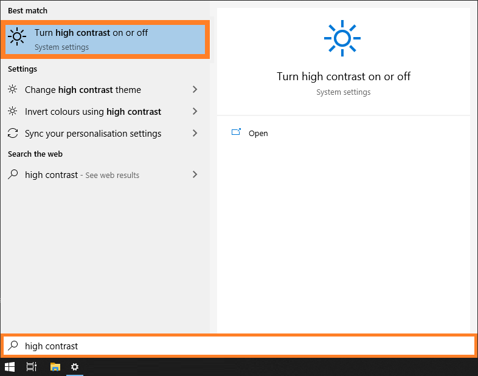Open the Settings gear on the taskbar
This screenshot has width=478, height=376.
[75, 367]
